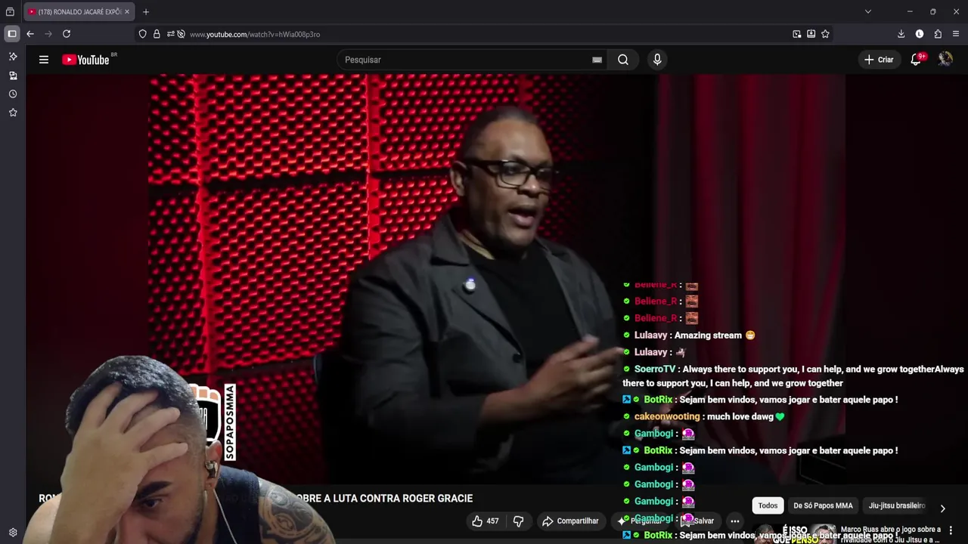Image resolution: width=968 pixels, height=544 pixels.
Task: Open the on-screen keyboard in the search box
Action: 597,60
